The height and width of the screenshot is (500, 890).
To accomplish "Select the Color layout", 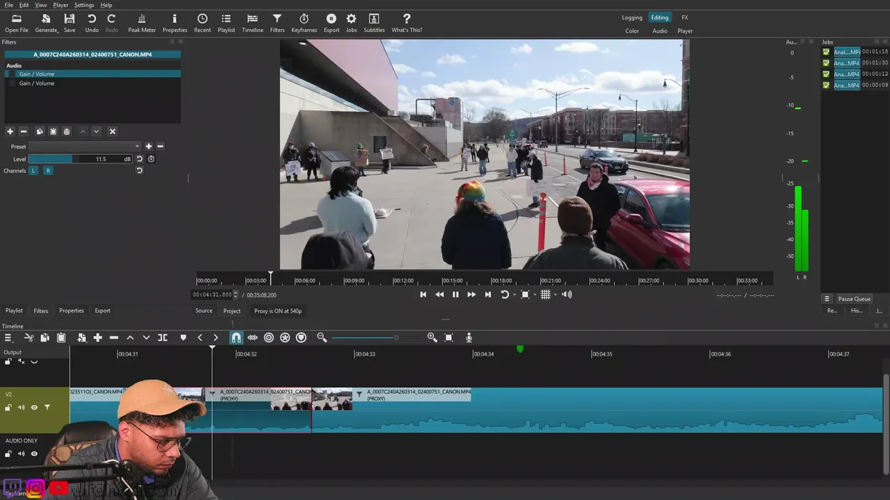I will click(x=632, y=31).
